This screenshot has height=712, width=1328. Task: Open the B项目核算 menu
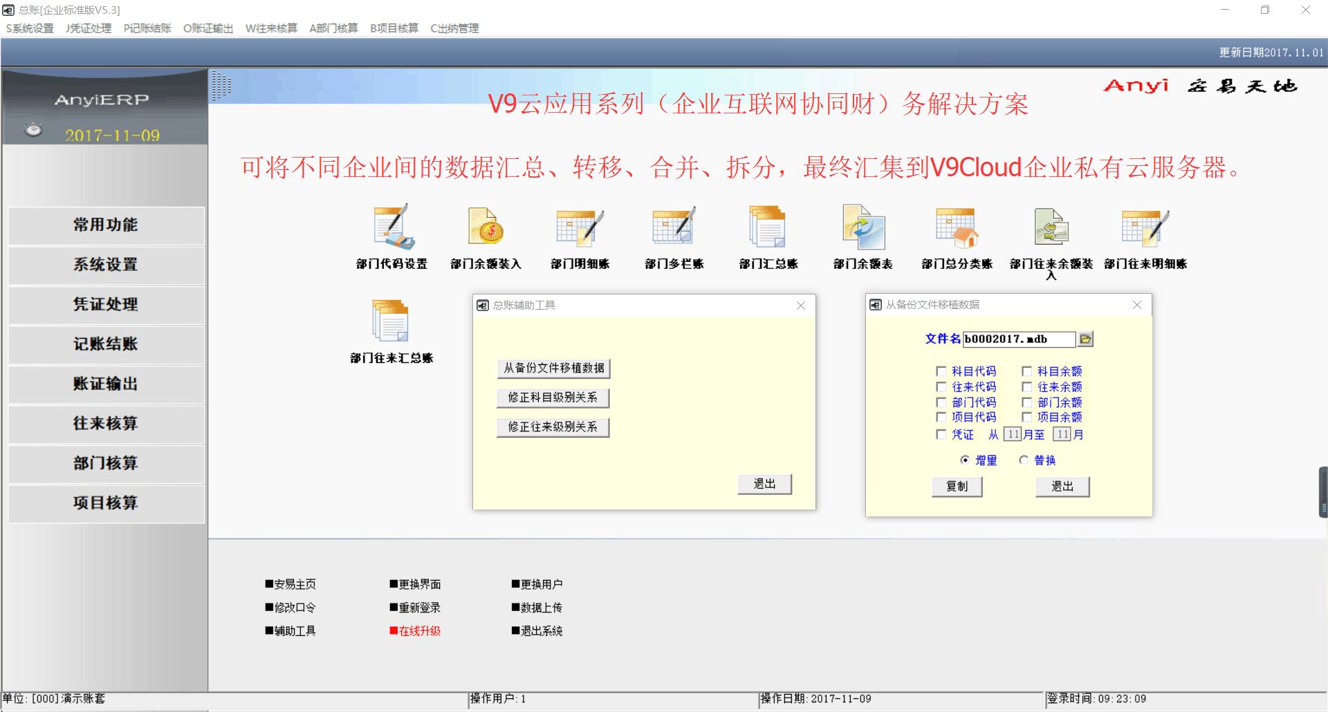point(394,28)
